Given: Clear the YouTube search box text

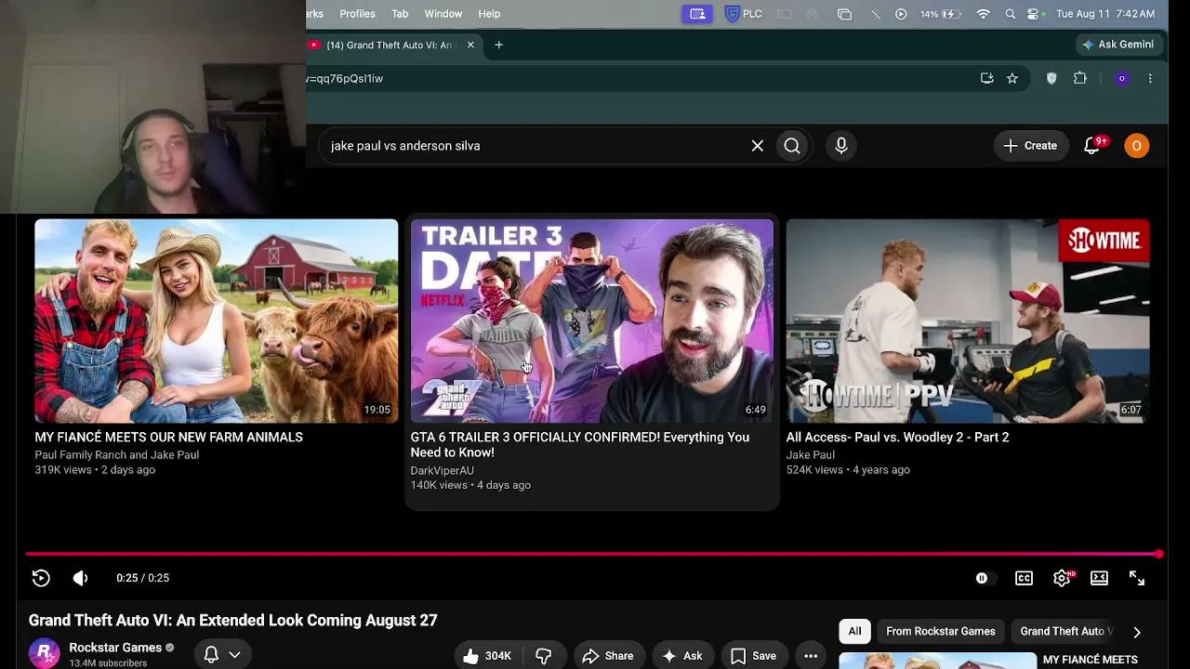Looking at the screenshot, I should coord(758,146).
